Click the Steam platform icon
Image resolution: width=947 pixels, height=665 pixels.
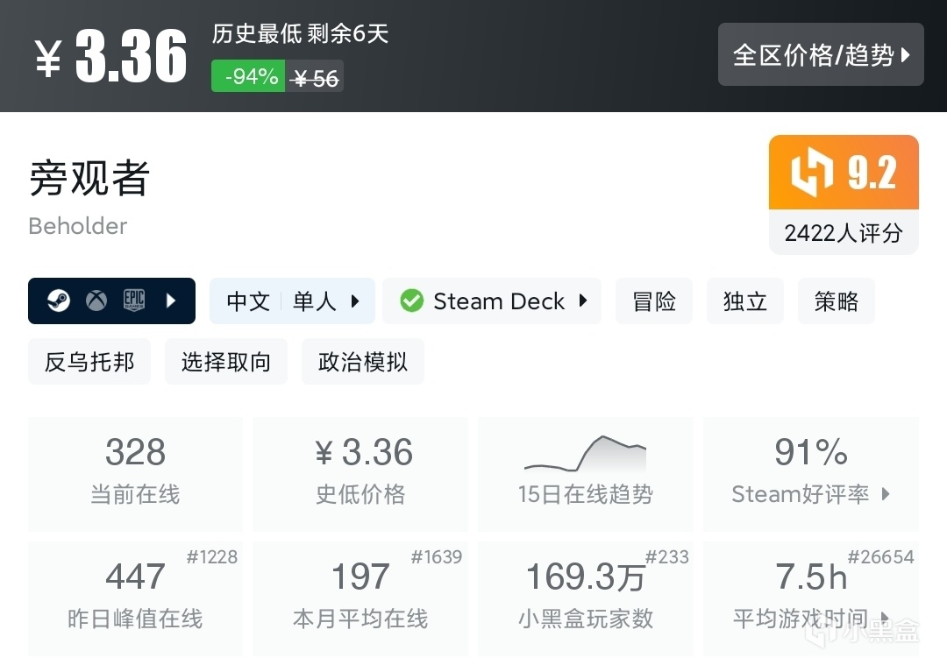[x=58, y=301]
